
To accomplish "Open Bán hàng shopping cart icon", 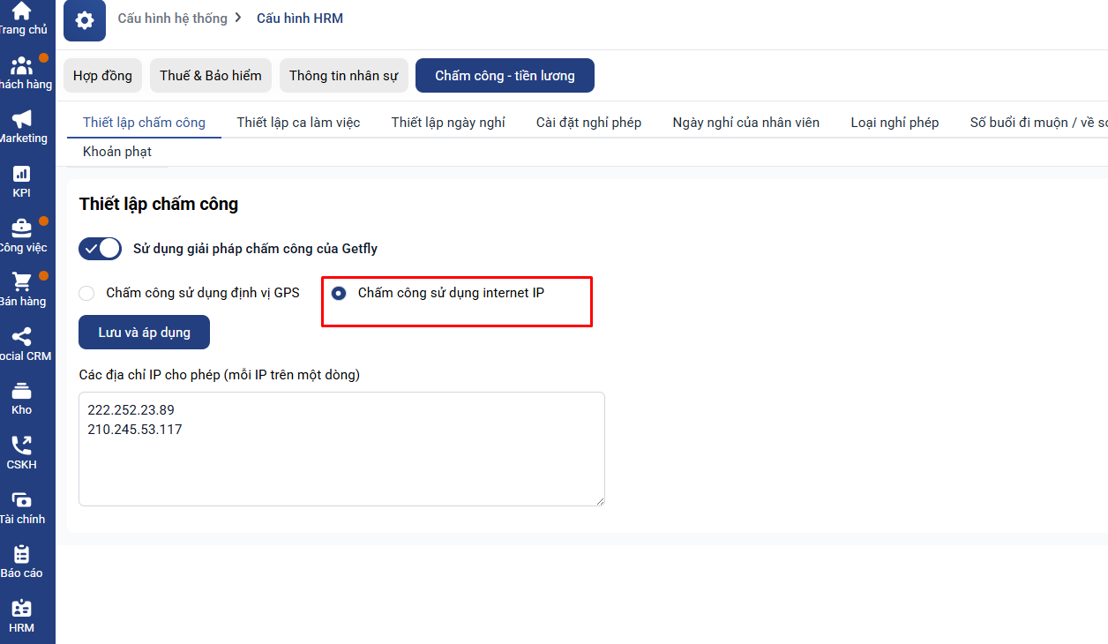I will pos(21,283).
